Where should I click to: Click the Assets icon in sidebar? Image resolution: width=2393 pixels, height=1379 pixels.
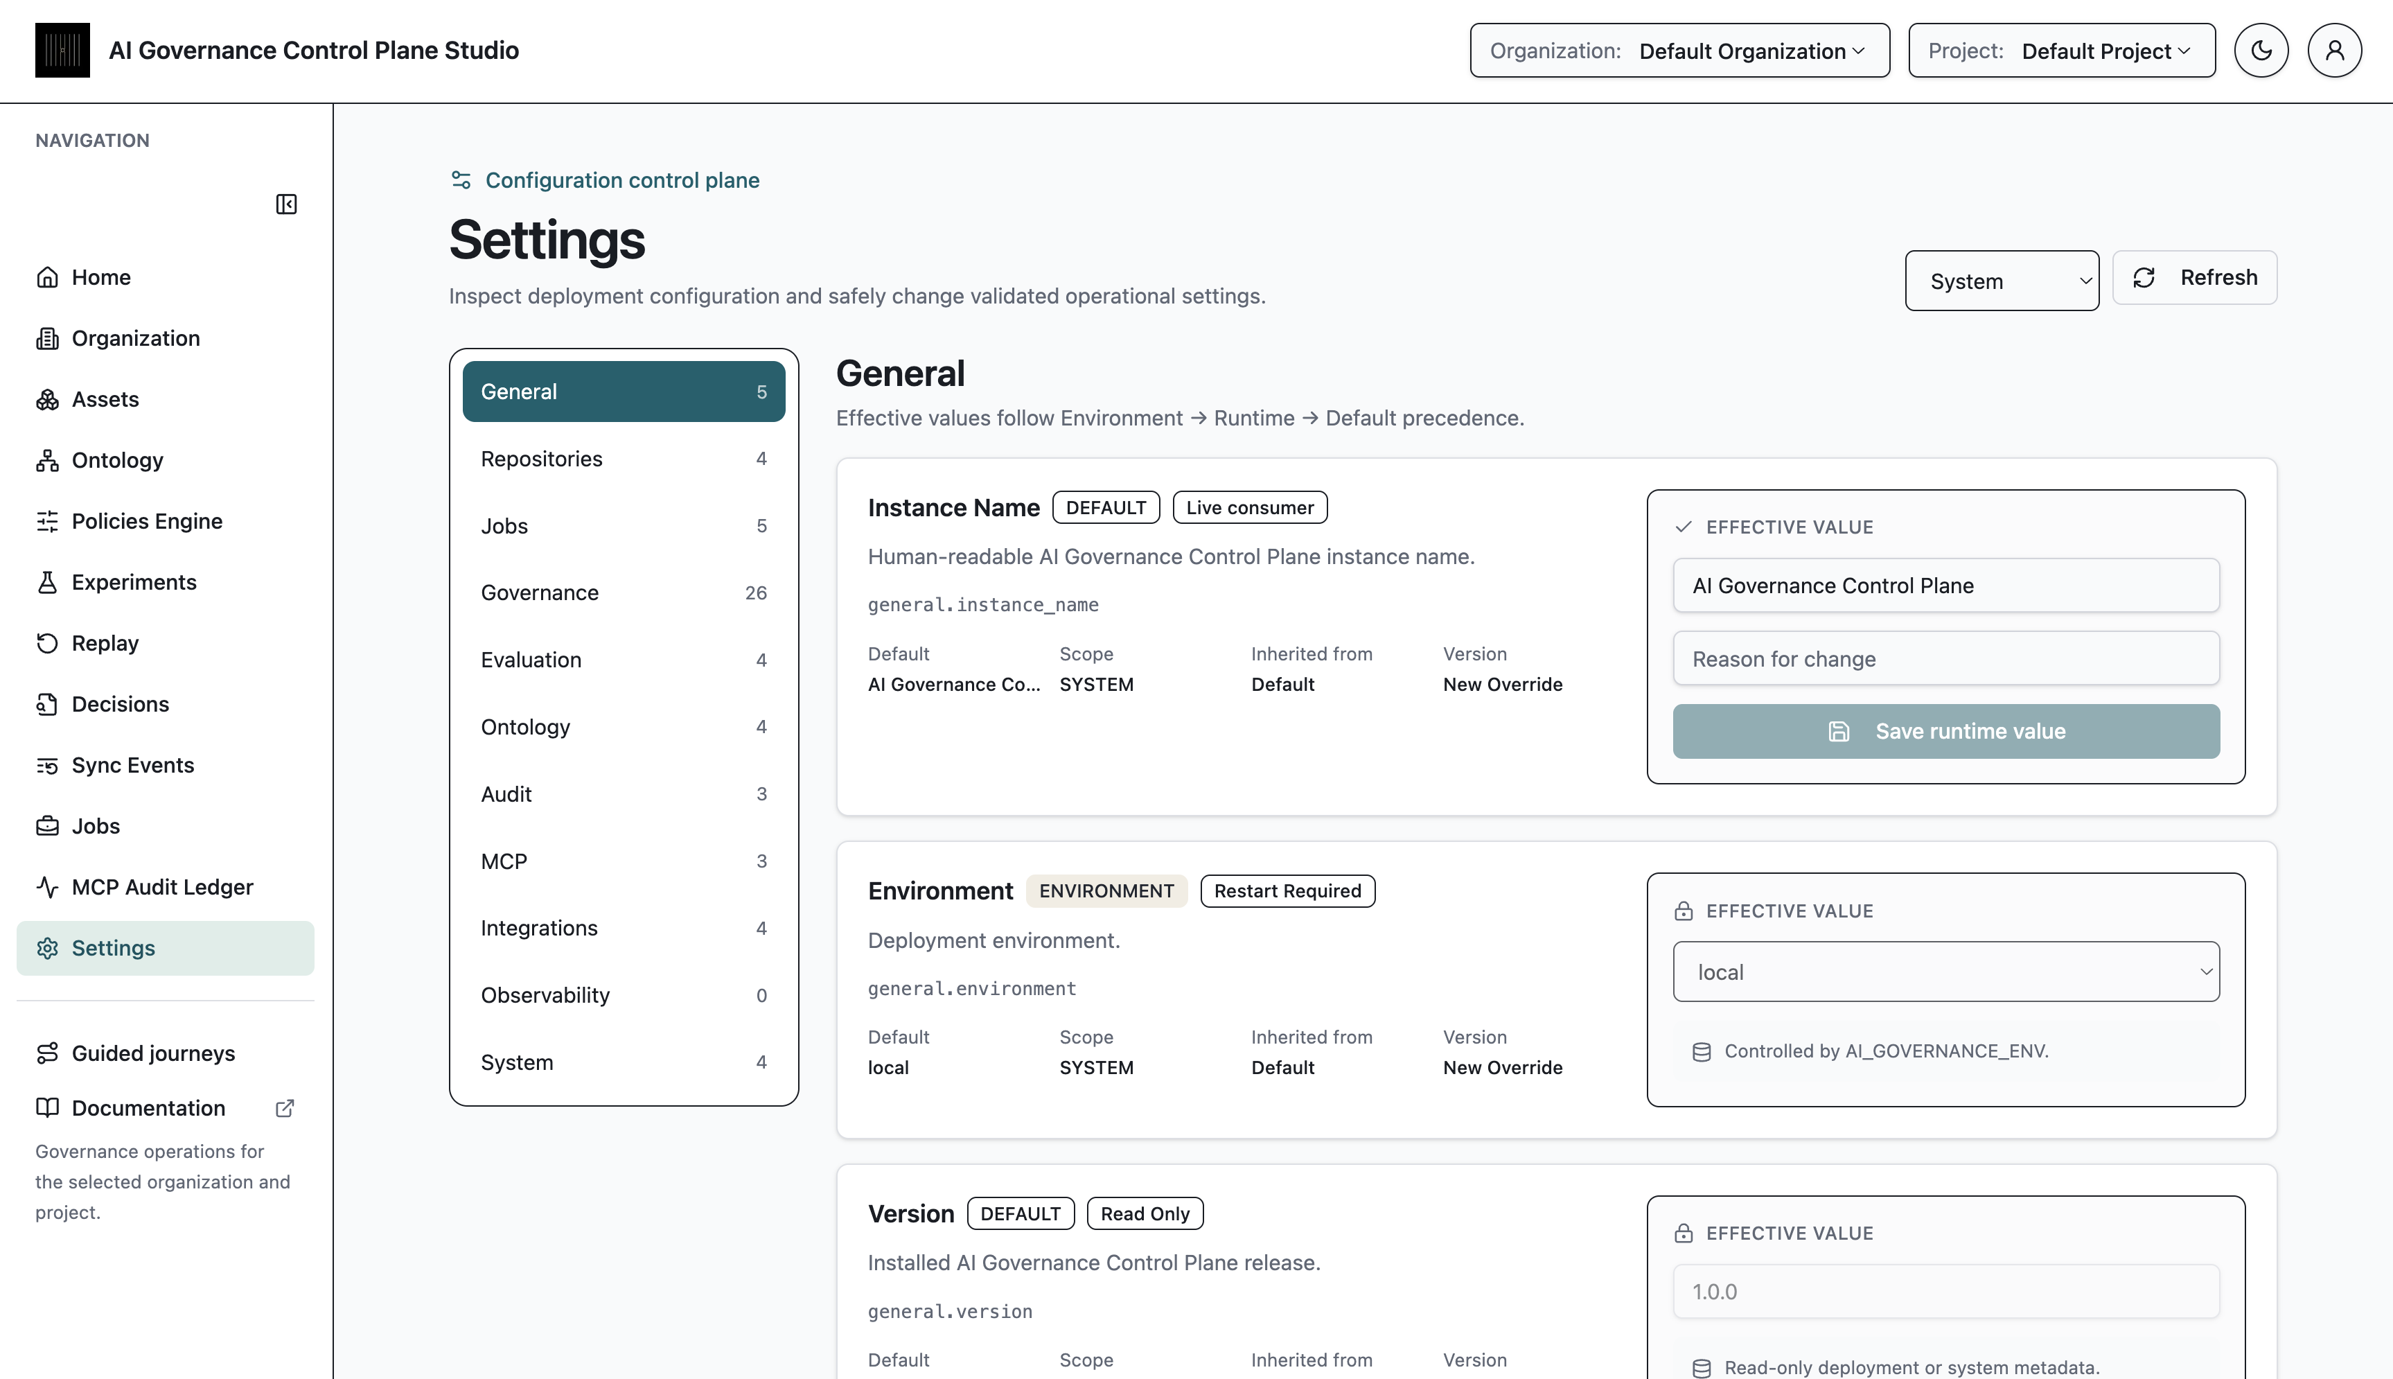click(x=47, y=400)
